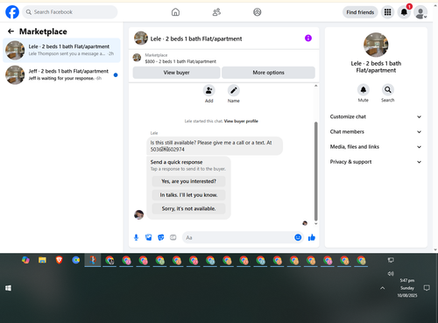Expand the Chat members section
This screenshot has height=323, width=438.
coord(376,132)
